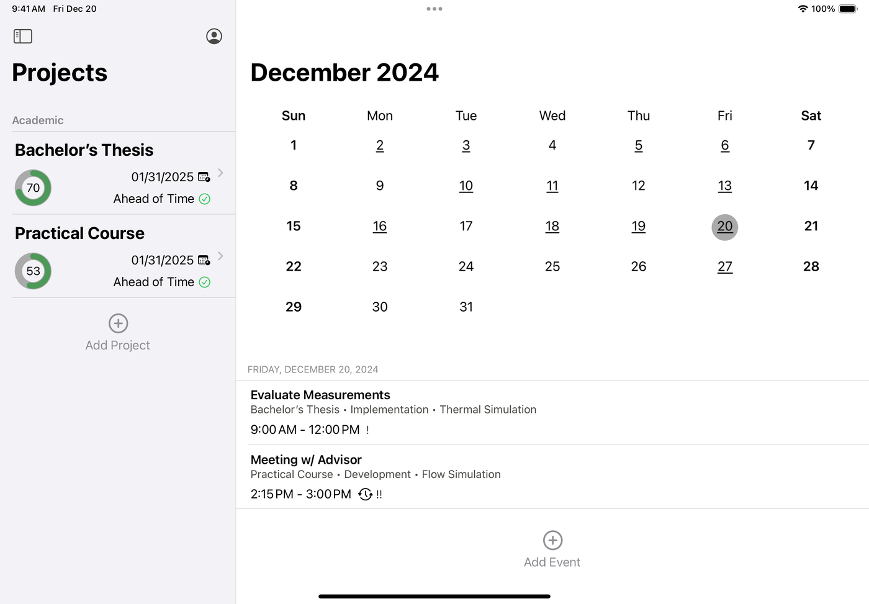Expand Practical Course project chevron

tap(220, 256)
